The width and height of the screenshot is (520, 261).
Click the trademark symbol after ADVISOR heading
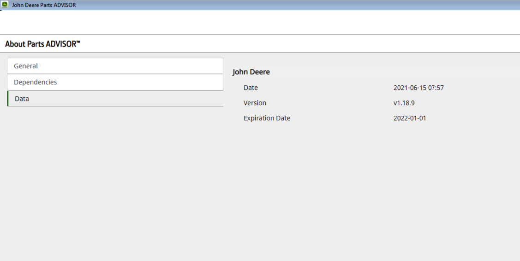pyautogui.click(x=78, y=42)
